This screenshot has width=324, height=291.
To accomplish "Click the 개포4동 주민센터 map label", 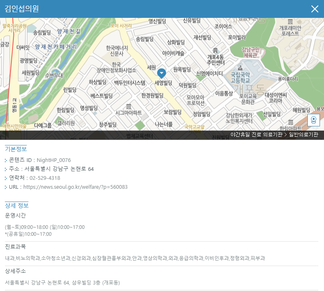I will click(x=216, y=60).
